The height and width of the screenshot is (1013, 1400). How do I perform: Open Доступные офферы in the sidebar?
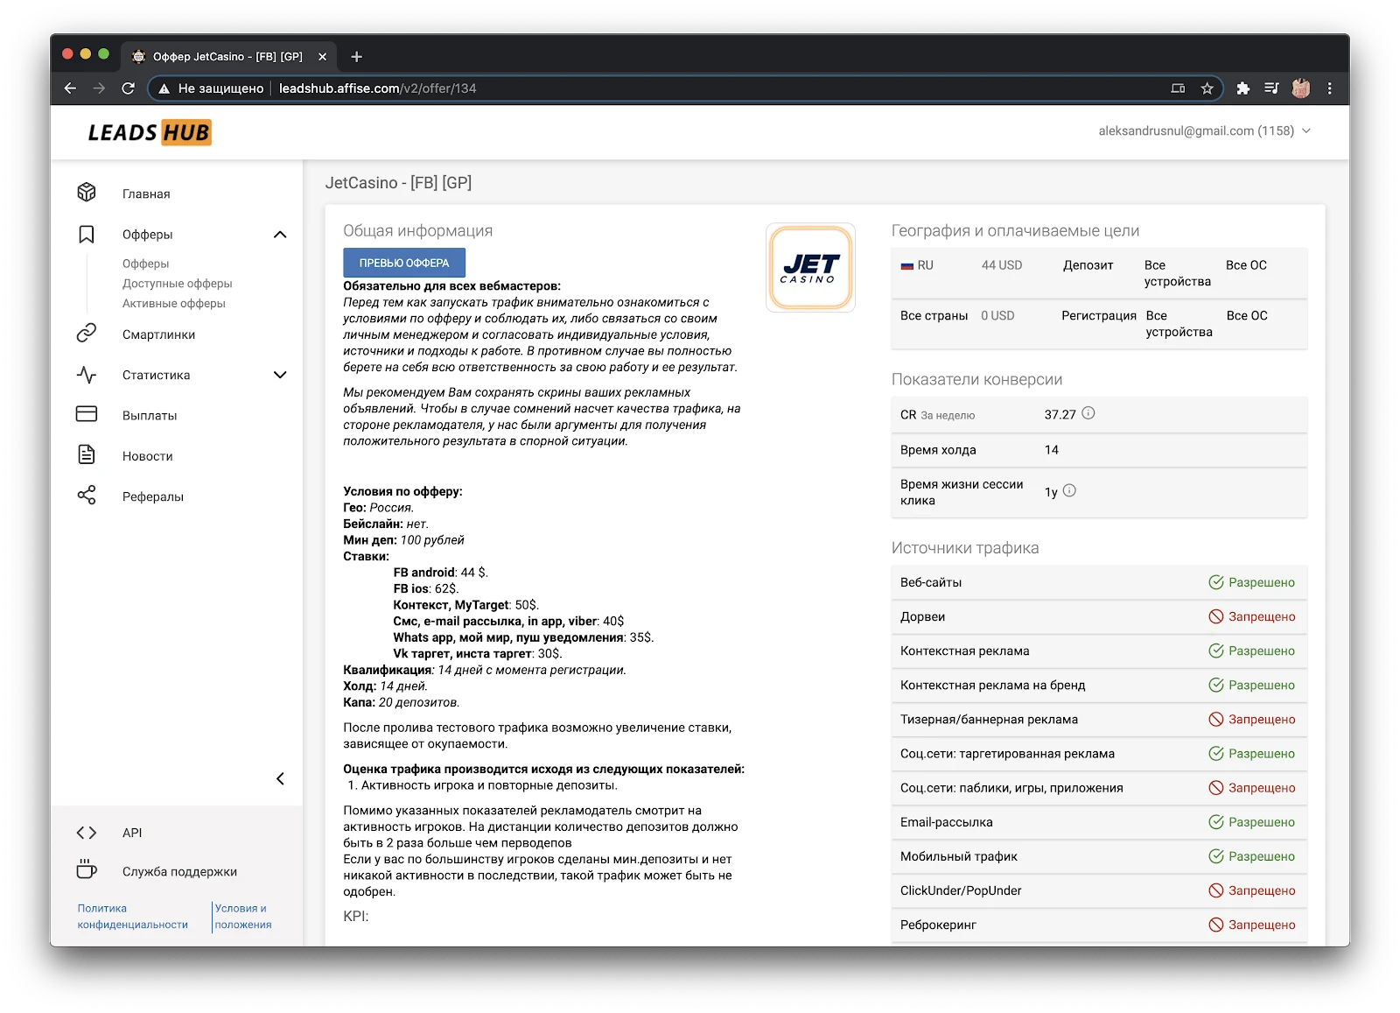click(x=178, y=284)
